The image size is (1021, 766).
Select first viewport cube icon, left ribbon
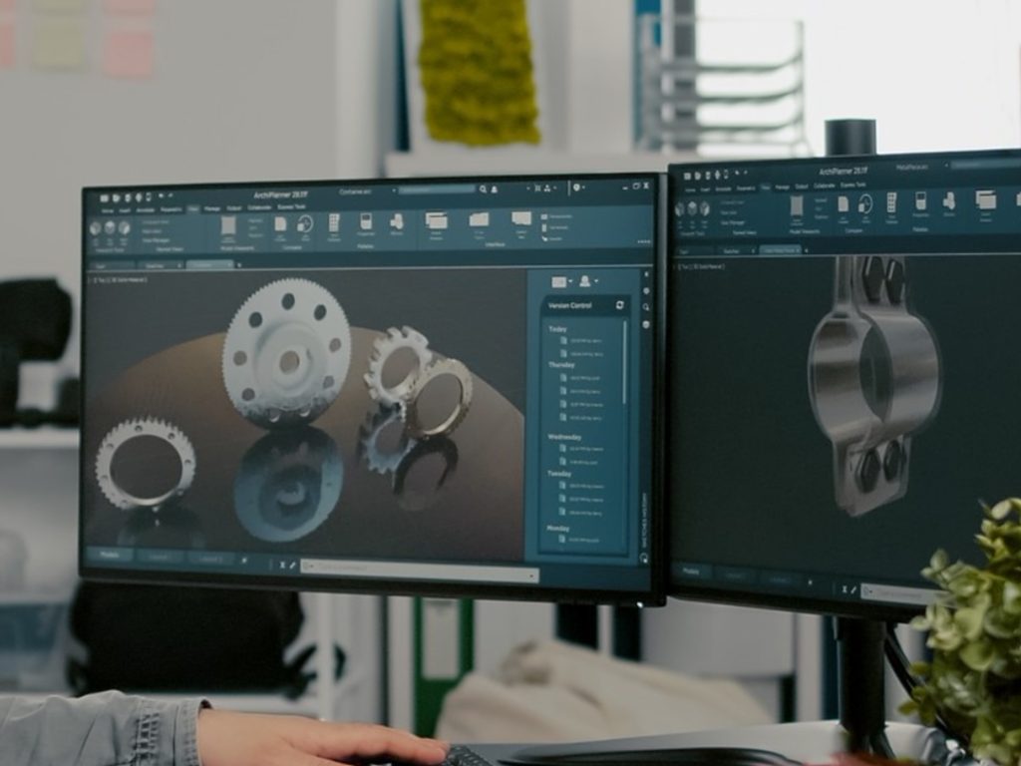tap(96, 228)
